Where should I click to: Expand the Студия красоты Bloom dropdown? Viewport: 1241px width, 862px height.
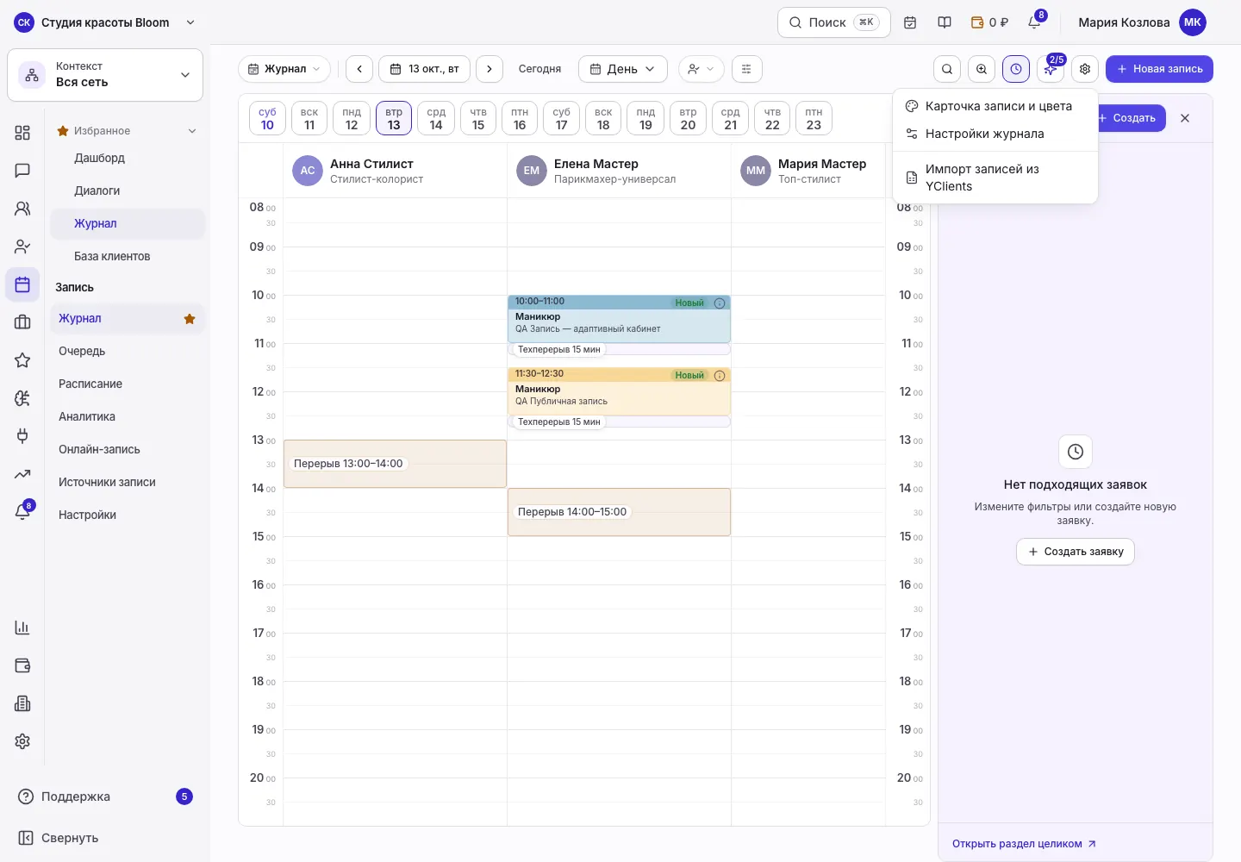point(107,22)
